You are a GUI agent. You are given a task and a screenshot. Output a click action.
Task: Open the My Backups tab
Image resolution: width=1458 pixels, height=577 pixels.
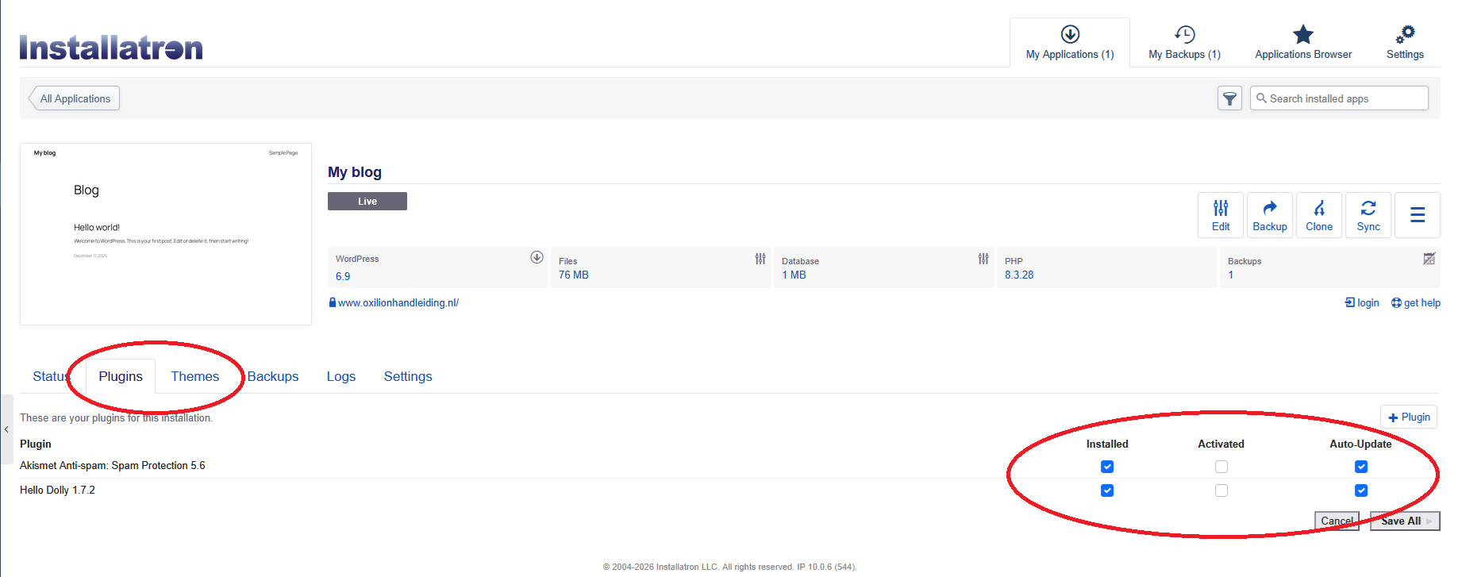point(1184,43)
